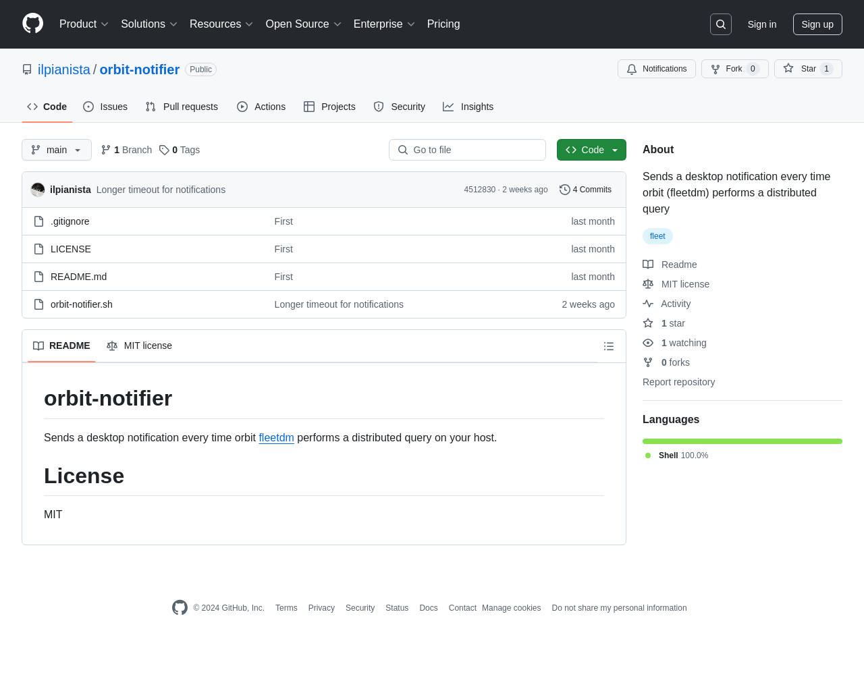
Task: Click the GitHub mark in the footer
Action: pos(180,607)
